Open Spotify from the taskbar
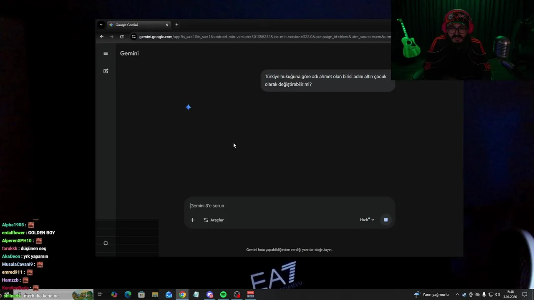The height and width of the screenshot is (300, 534). pos(223,295)
